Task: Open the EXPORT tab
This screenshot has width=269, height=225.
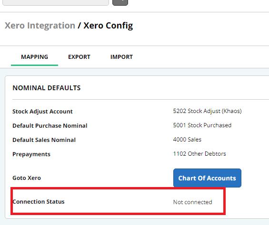Action: tap(79, 57)
